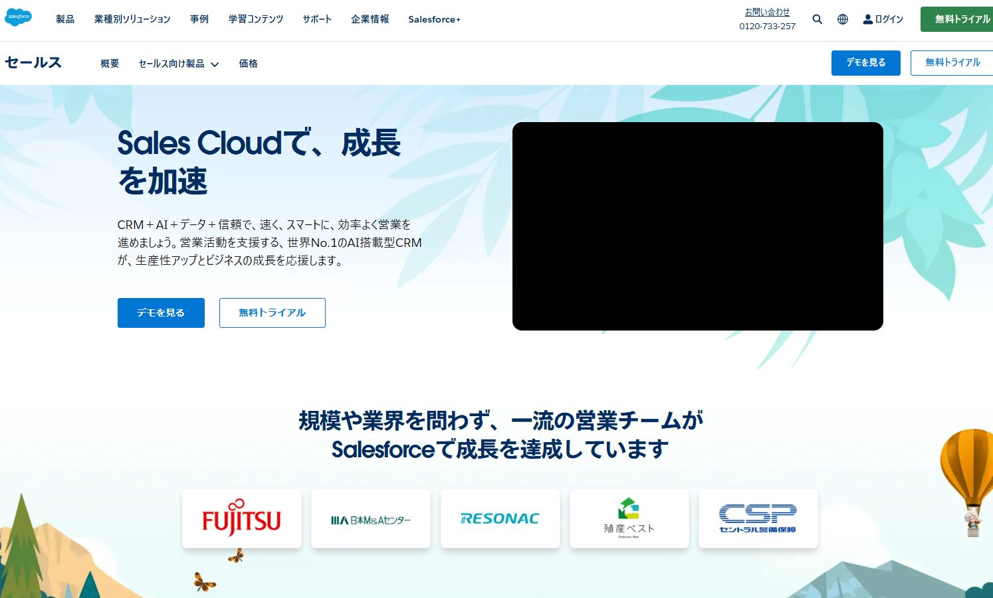993x598 pixels.
Task: Open the 企業情報 menu
Action: (x=370, y=19)
